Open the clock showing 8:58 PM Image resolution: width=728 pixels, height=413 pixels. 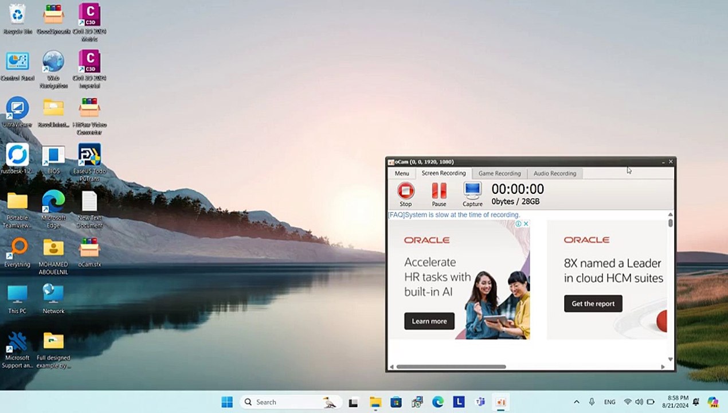click(677, 402)
